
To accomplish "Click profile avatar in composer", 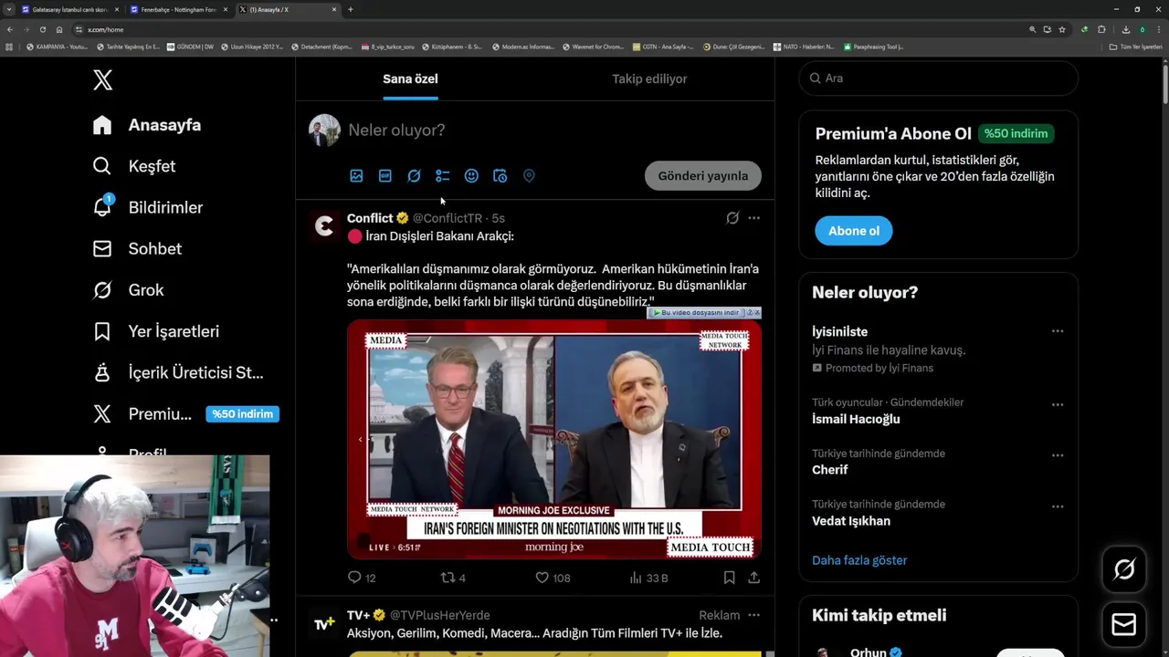I will click(x=324, y=130).
